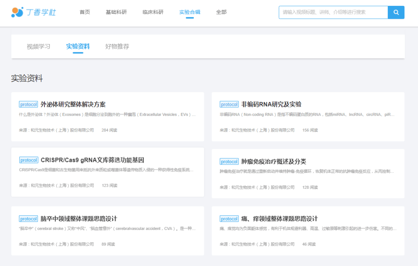Open the 首页 navigation item
The image size is (418, 266).
(x=85, y=12)
